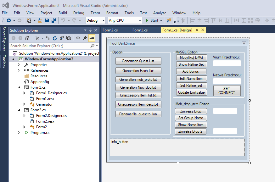This screenshot has width=275, height=182.
Task: Open the Project menu
Action: (x=46, y=13)
